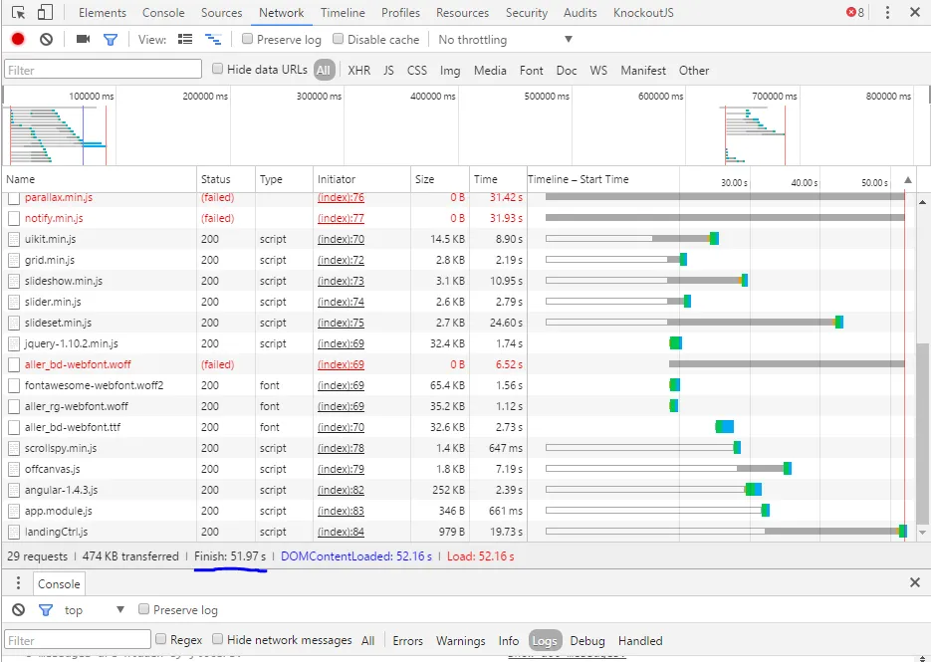Enable the Preserve log checkbox in Network toolbar
The height and width of the screenshot is (662, 931).
click(248, 40)
